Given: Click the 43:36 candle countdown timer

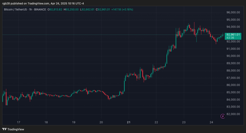Looking at the screenshot, I should 230,38.
